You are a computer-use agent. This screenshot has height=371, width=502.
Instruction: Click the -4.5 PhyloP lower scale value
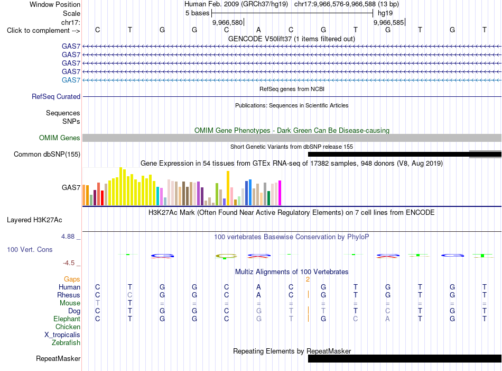(x=69, y=263)
